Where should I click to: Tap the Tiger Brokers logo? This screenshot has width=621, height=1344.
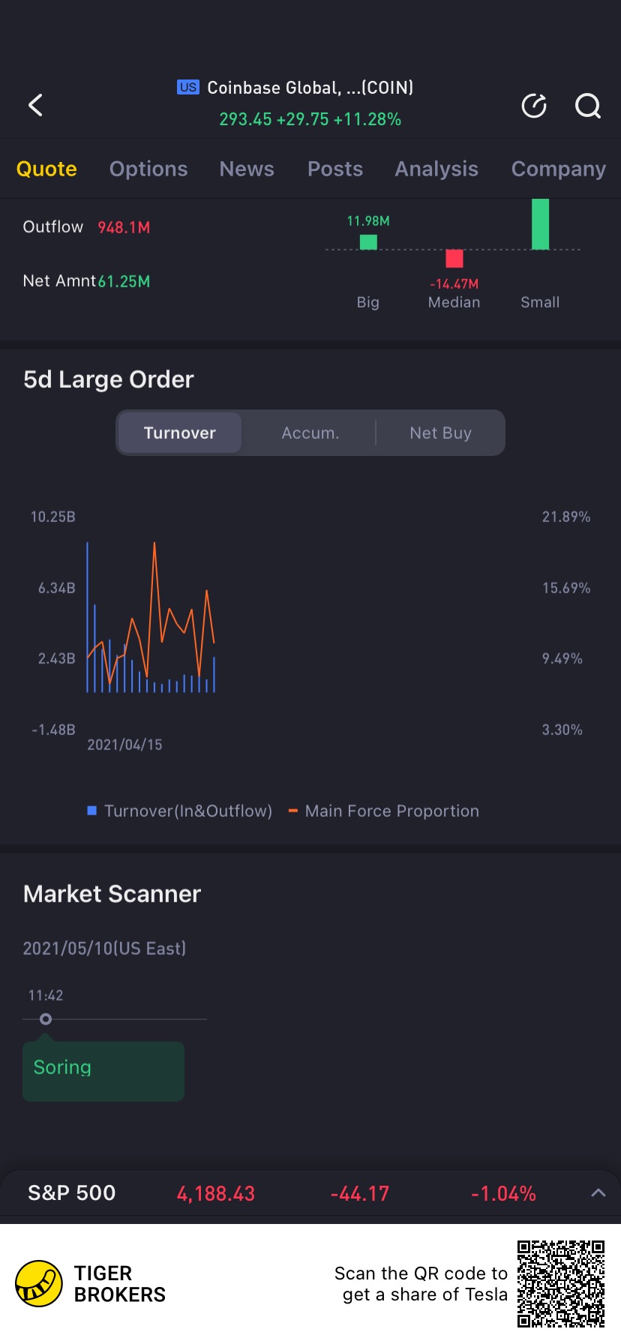[39, 1284]
